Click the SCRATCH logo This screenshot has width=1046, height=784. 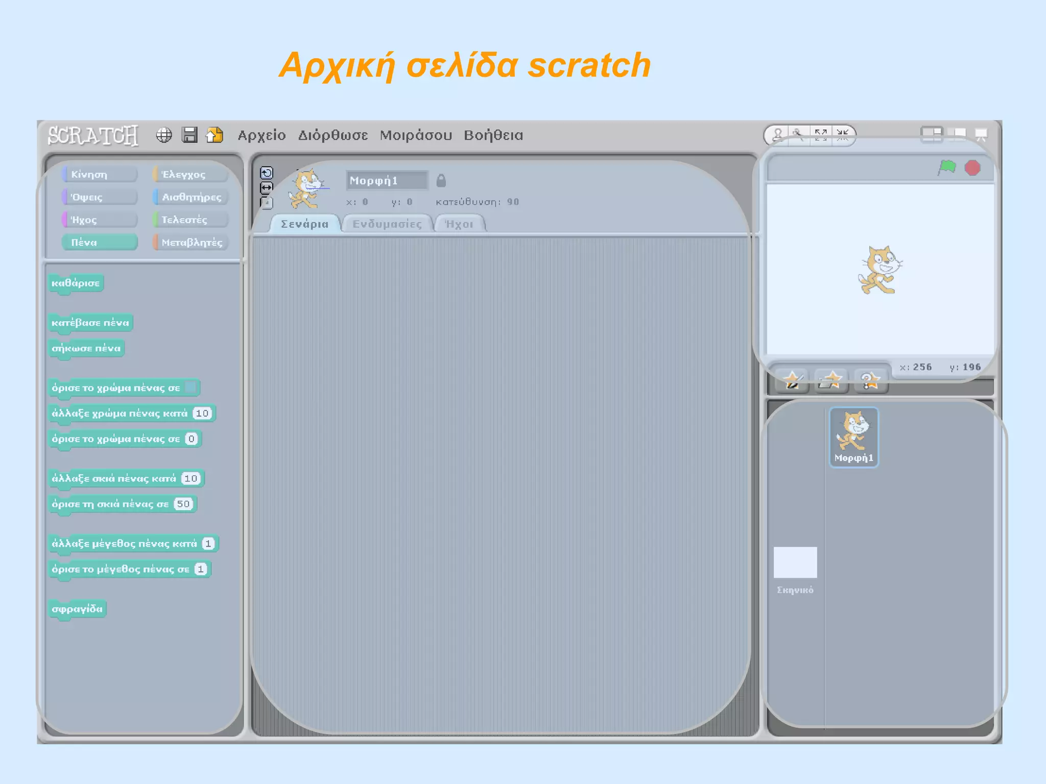coord(93,135)
